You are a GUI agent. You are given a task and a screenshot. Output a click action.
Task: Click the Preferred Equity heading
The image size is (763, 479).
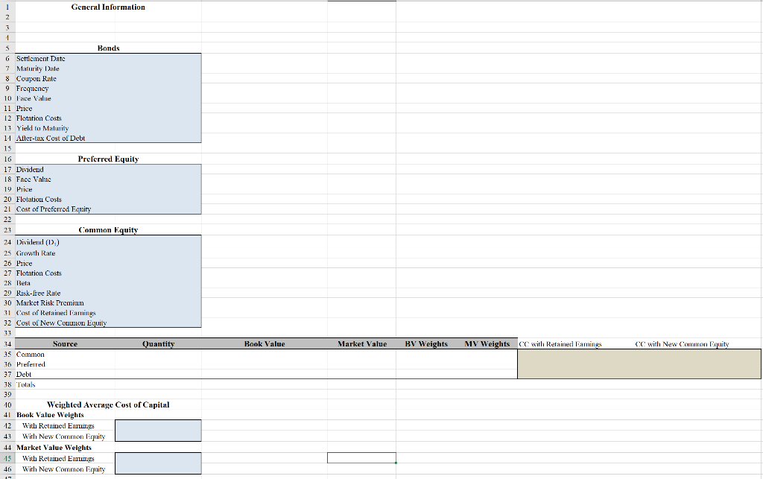(x=108, y=159)
